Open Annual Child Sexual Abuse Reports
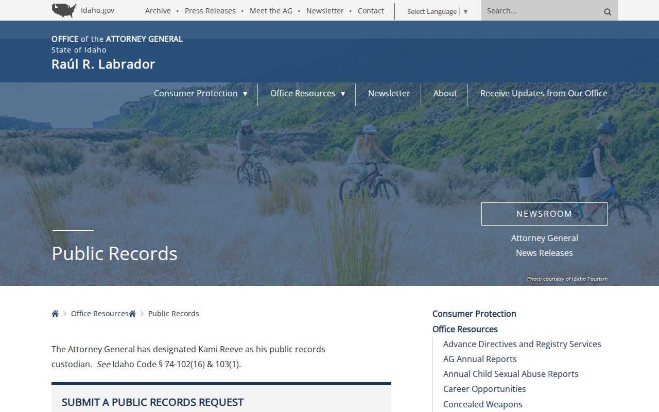 [511, 374]
